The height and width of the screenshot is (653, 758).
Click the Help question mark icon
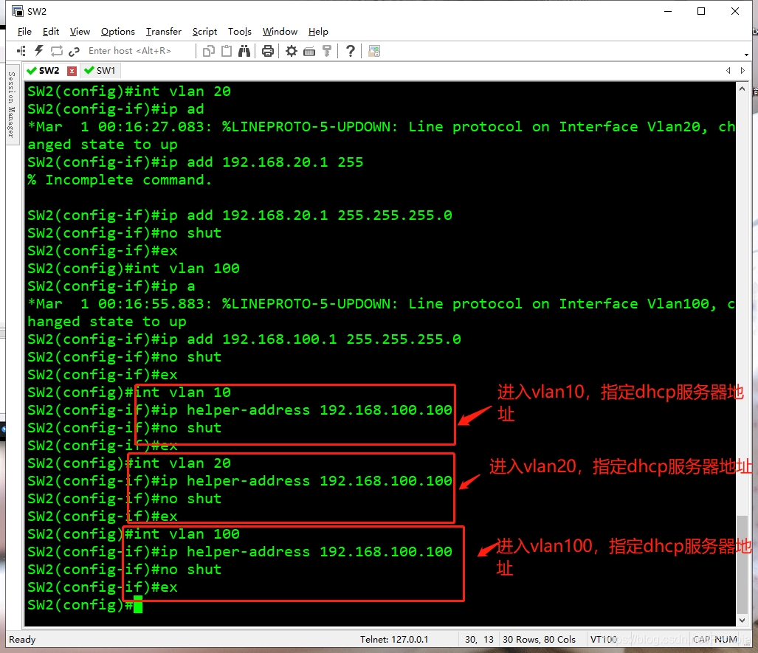pyautogui.click(x=351, y=51)
